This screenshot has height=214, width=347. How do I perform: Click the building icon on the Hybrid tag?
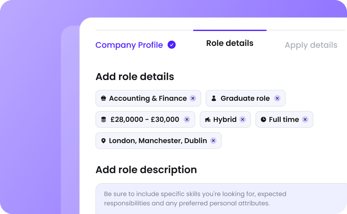pyautogui.click(x=208, y=119)
